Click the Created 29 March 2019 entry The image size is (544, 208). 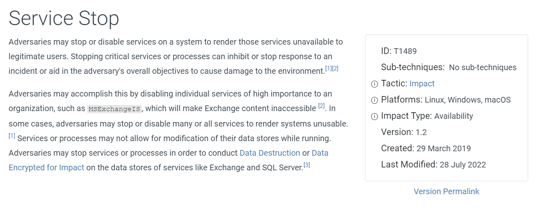click(426, 148)
